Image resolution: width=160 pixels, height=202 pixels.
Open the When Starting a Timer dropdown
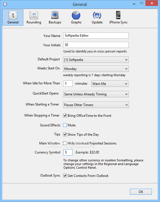click(x=96, y=105)
